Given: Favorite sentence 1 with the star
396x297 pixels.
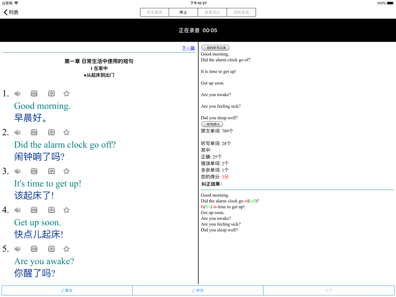Looking at the screenshot, I should coord(67,93).
